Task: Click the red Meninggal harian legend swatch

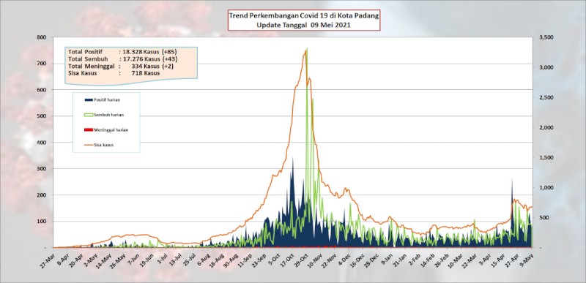Action: tap(89, 129)
